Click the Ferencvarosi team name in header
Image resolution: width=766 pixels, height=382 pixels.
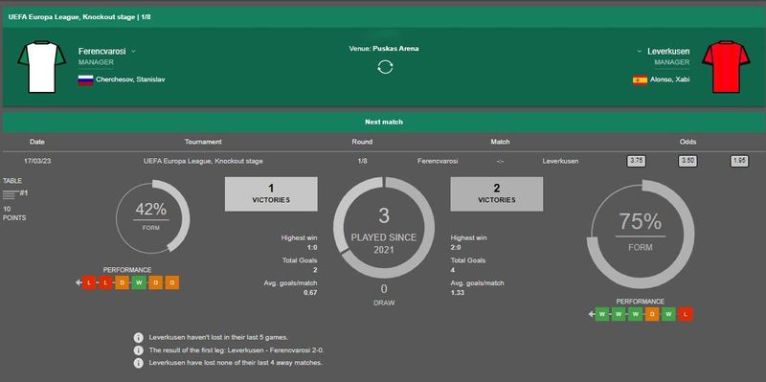tap(102, 52)
